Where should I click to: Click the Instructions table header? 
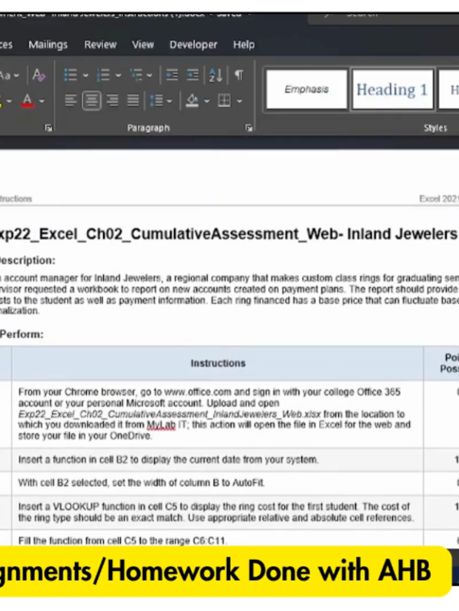(x=218, y=363)
